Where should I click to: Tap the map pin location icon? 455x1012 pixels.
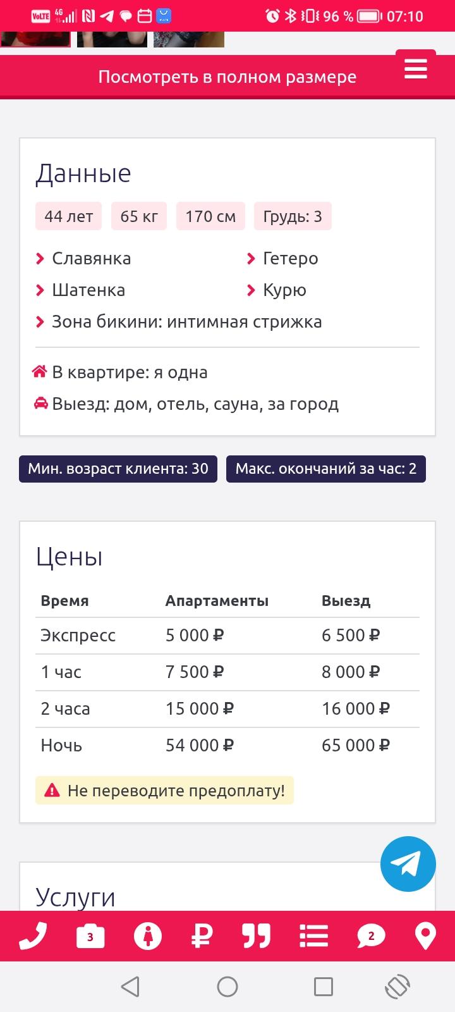pyautogui.click(x=425, y=936)
